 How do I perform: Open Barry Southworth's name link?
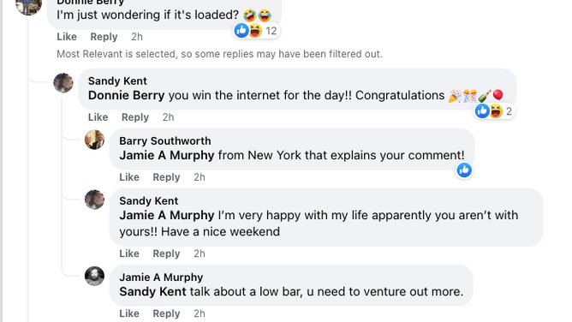(x=165, y=140)
